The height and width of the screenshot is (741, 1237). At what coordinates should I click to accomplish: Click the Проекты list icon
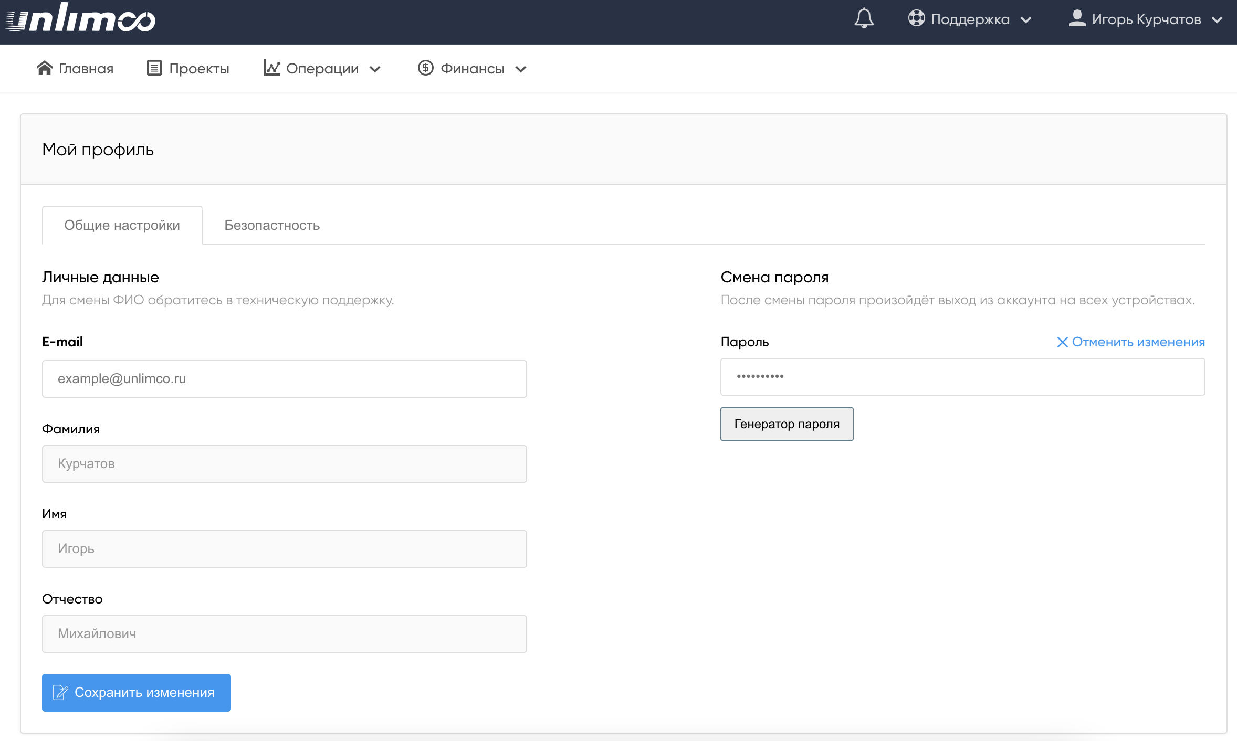[154, 68]
